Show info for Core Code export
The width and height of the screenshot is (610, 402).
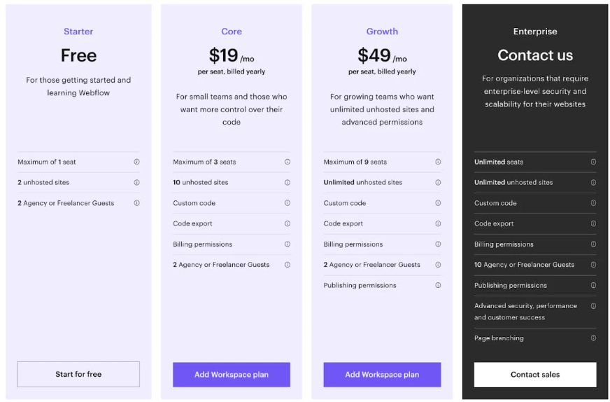[x=287, y=223]
